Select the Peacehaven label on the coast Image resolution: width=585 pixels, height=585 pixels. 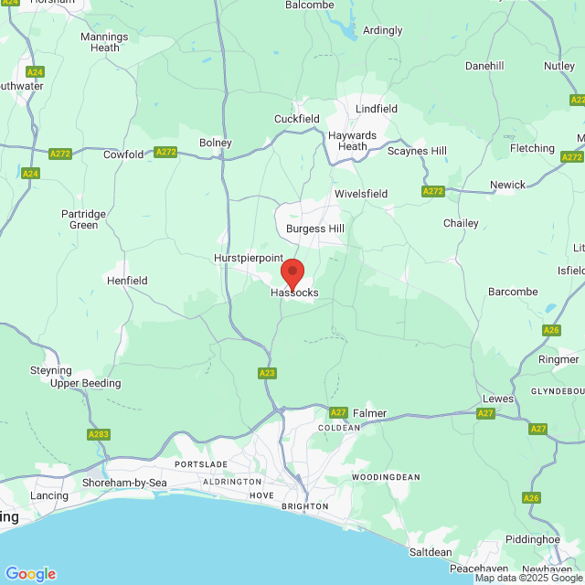tap(479, 569)
